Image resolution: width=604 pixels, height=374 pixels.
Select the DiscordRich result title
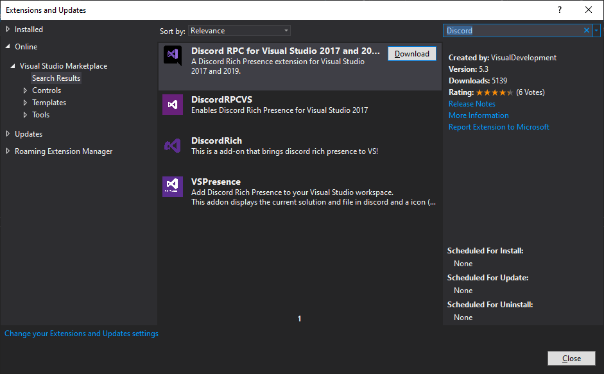coord(216,141)
